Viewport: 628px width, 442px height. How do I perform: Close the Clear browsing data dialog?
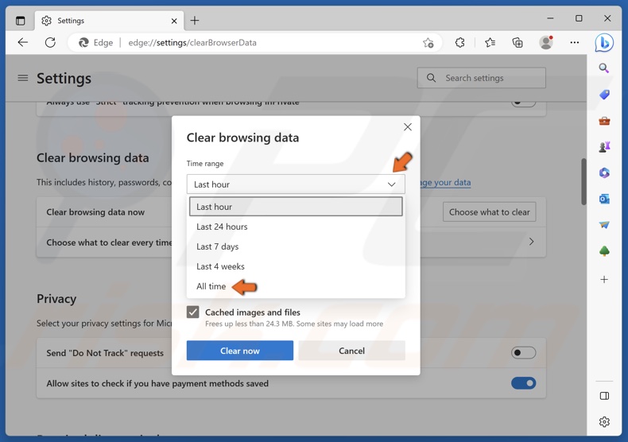408,127
